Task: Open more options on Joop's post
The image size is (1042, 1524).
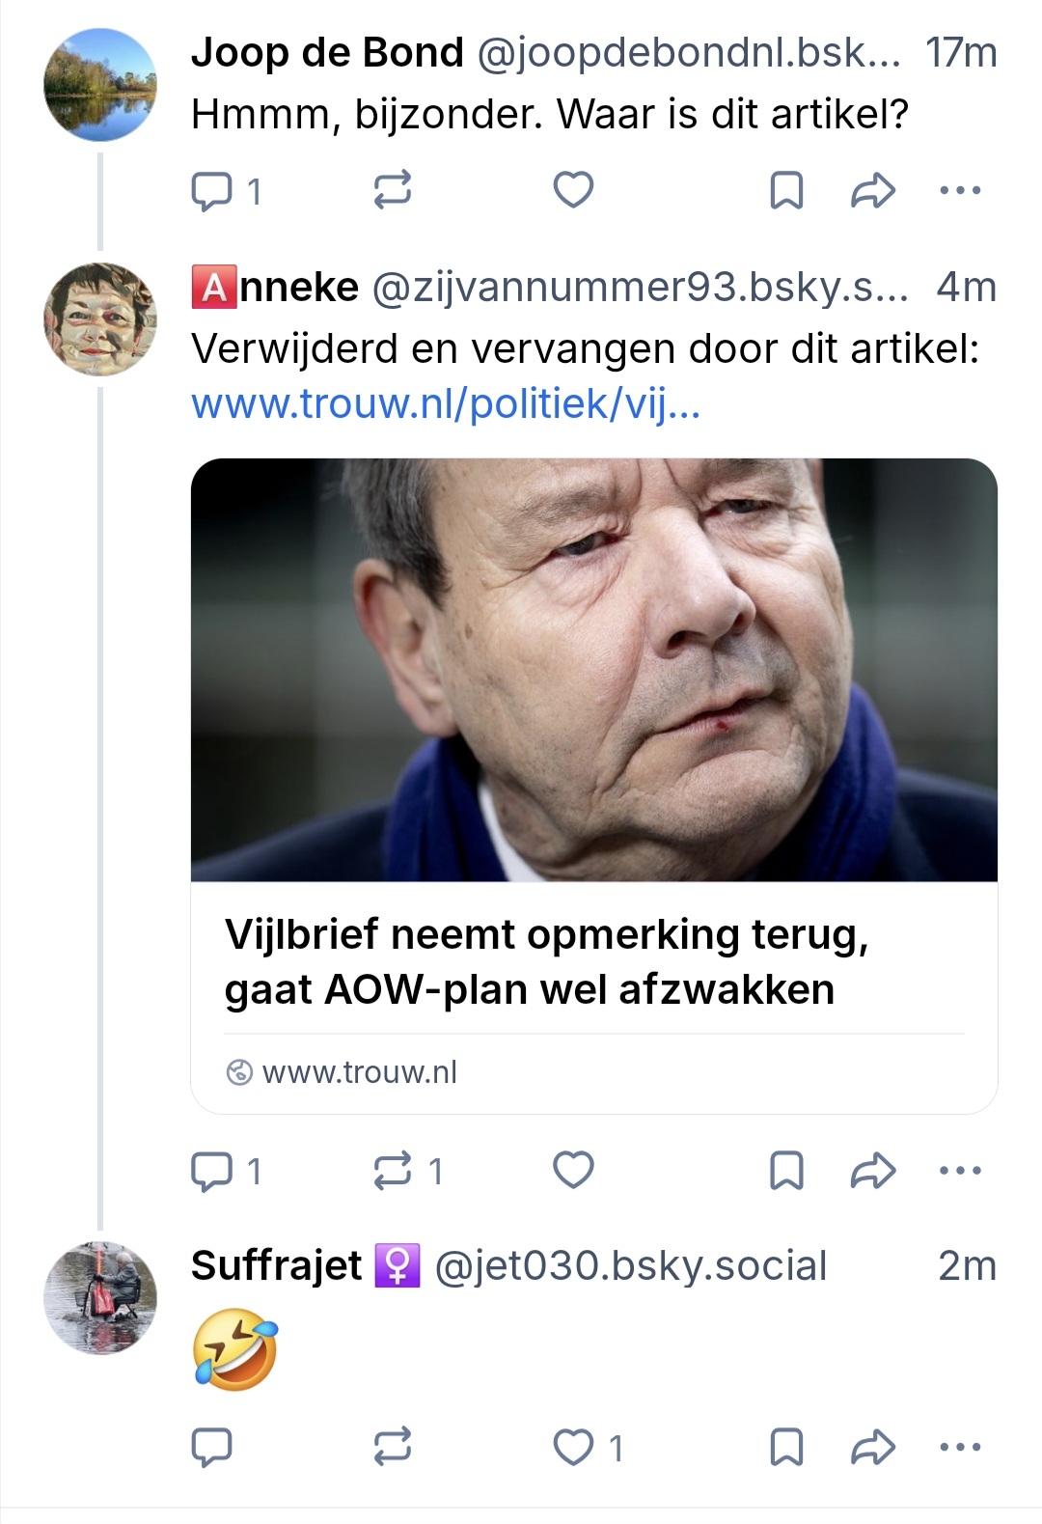Action: [x=960, y=191]
